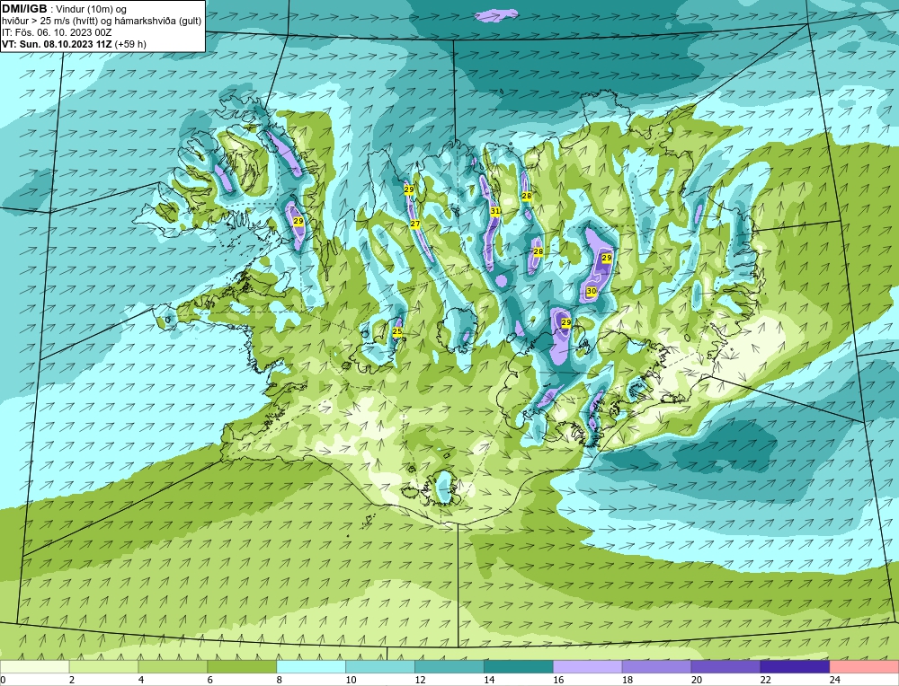899x686 pixels.
Task: Select the 18–20 m/s purple legend swatch
Action: coord(656,667)
